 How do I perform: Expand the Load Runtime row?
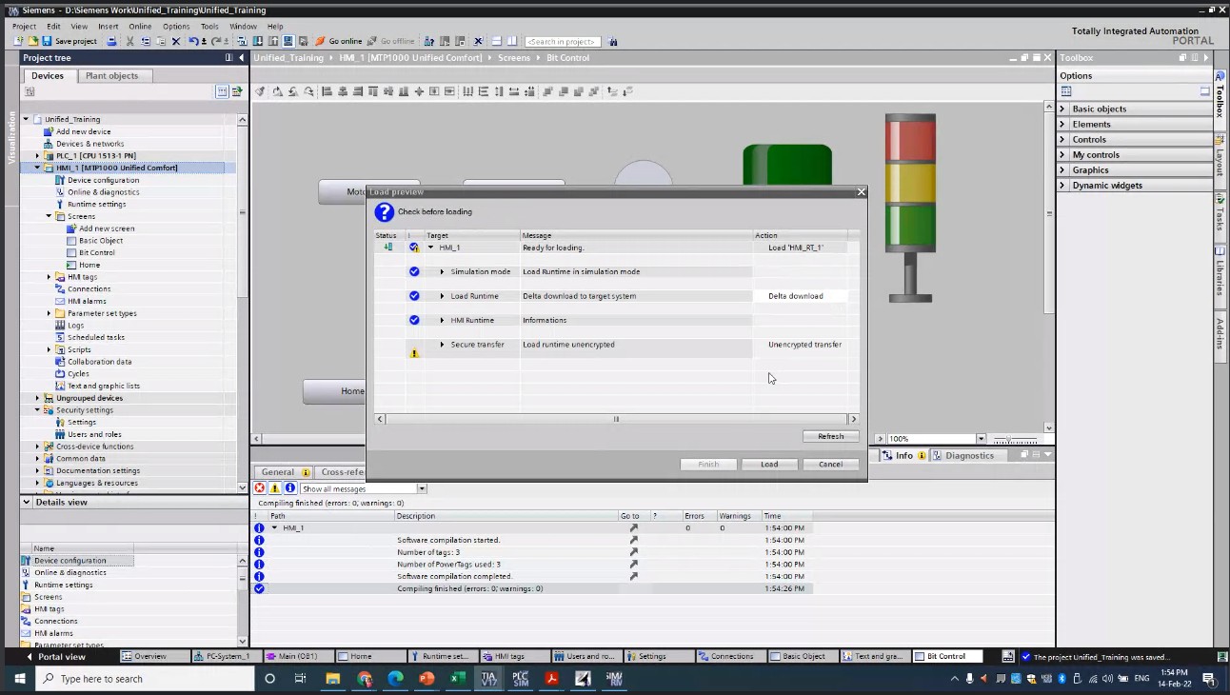[x=442, y=296]
